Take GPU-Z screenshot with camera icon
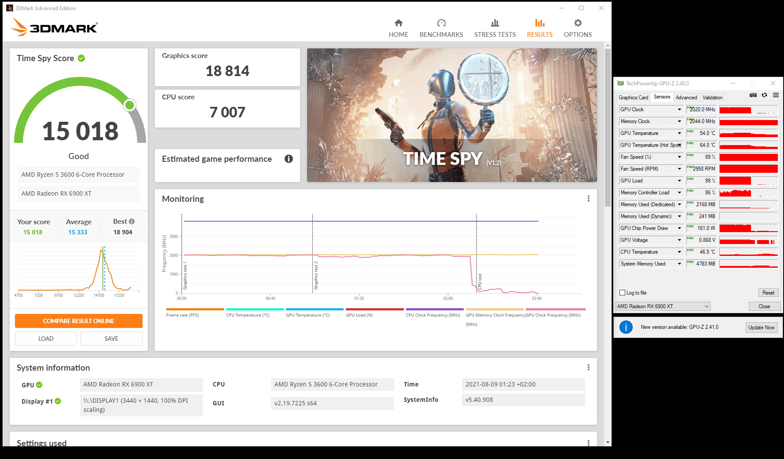The image size is (784, 459). [753, 95]
